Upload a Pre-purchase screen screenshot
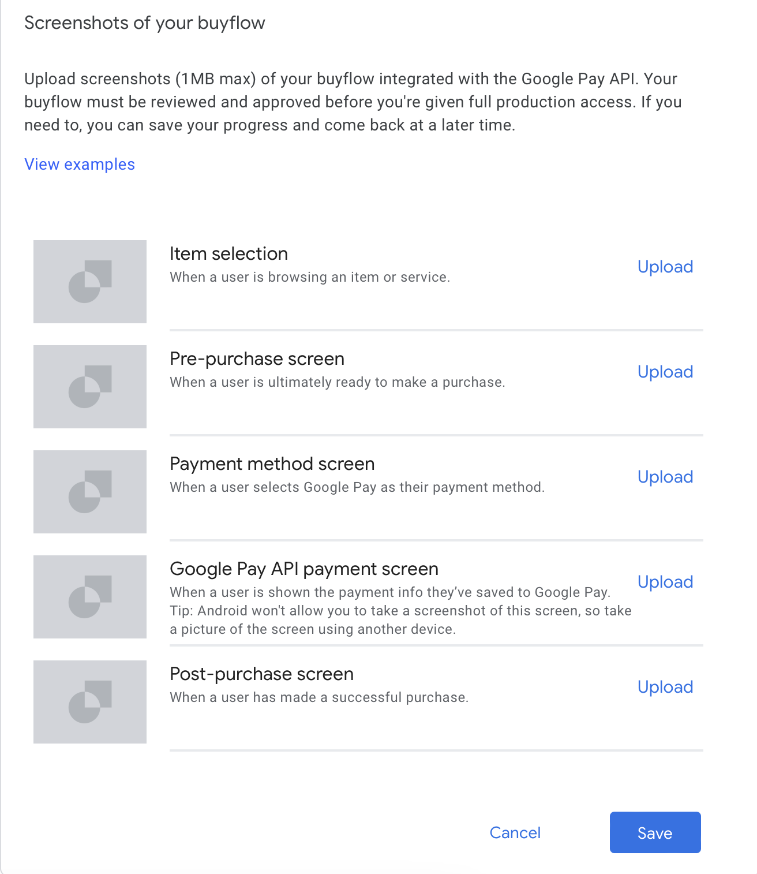 [x=665, y=372]
